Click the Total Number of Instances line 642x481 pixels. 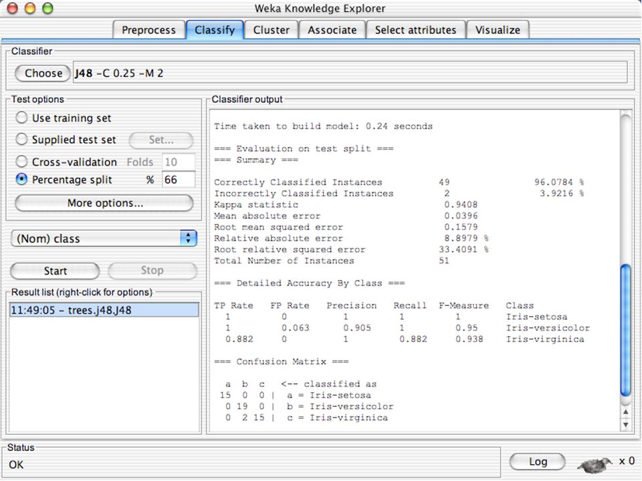332,261
